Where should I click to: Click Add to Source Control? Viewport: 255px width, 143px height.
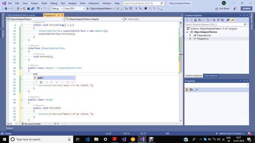230,133
